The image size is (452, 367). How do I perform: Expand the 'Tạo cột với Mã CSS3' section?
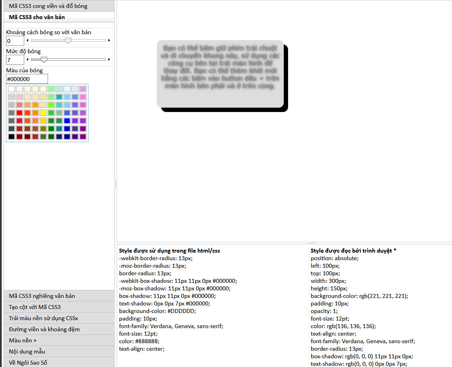click(59, 307)
